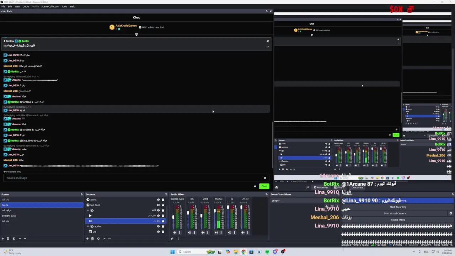Adjust Desktop Audio volume fader
Image resolution: width=455 pixels, height=256 pixels.
click(173, 217)
